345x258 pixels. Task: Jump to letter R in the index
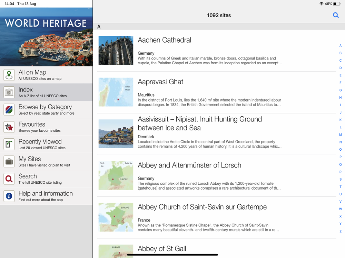click(341, 172)
